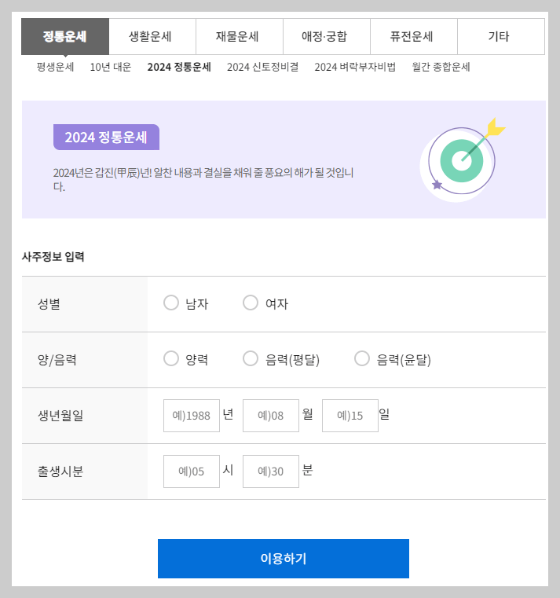Viewport: 560px width, 598px height.
Task: Select the 2024 정통운세 submenu link
Action: click(179, 67)
